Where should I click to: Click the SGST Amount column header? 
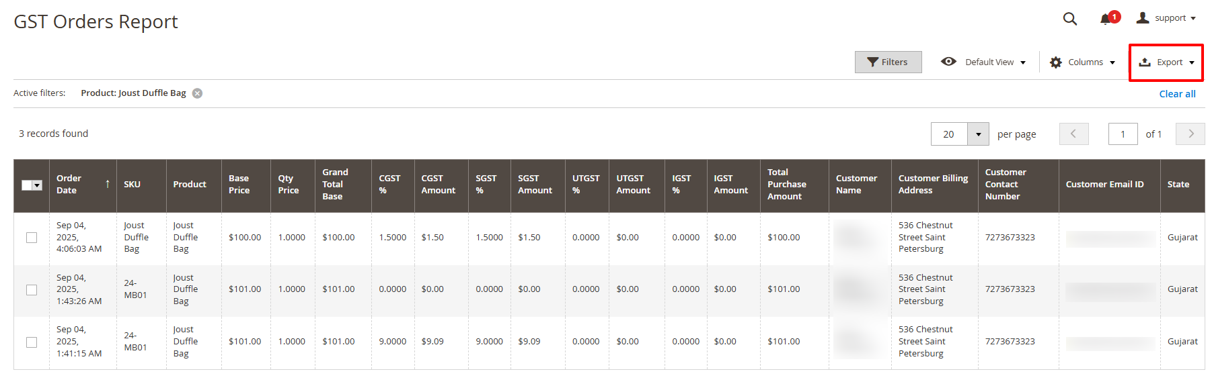click(x=538, y=185)
